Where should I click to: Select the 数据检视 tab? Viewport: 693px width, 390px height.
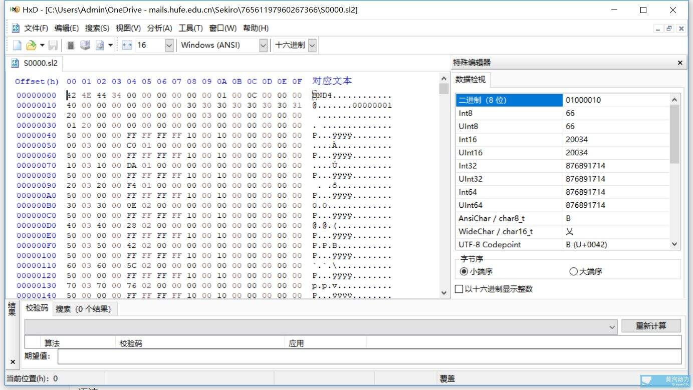471,80
